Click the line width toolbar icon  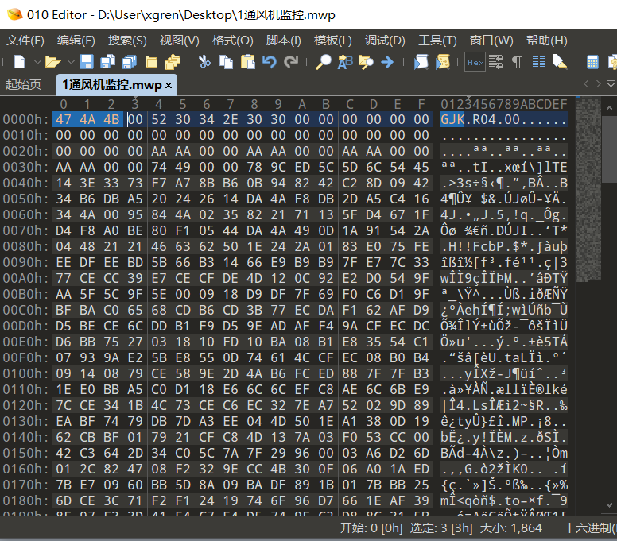pos(496,62)
